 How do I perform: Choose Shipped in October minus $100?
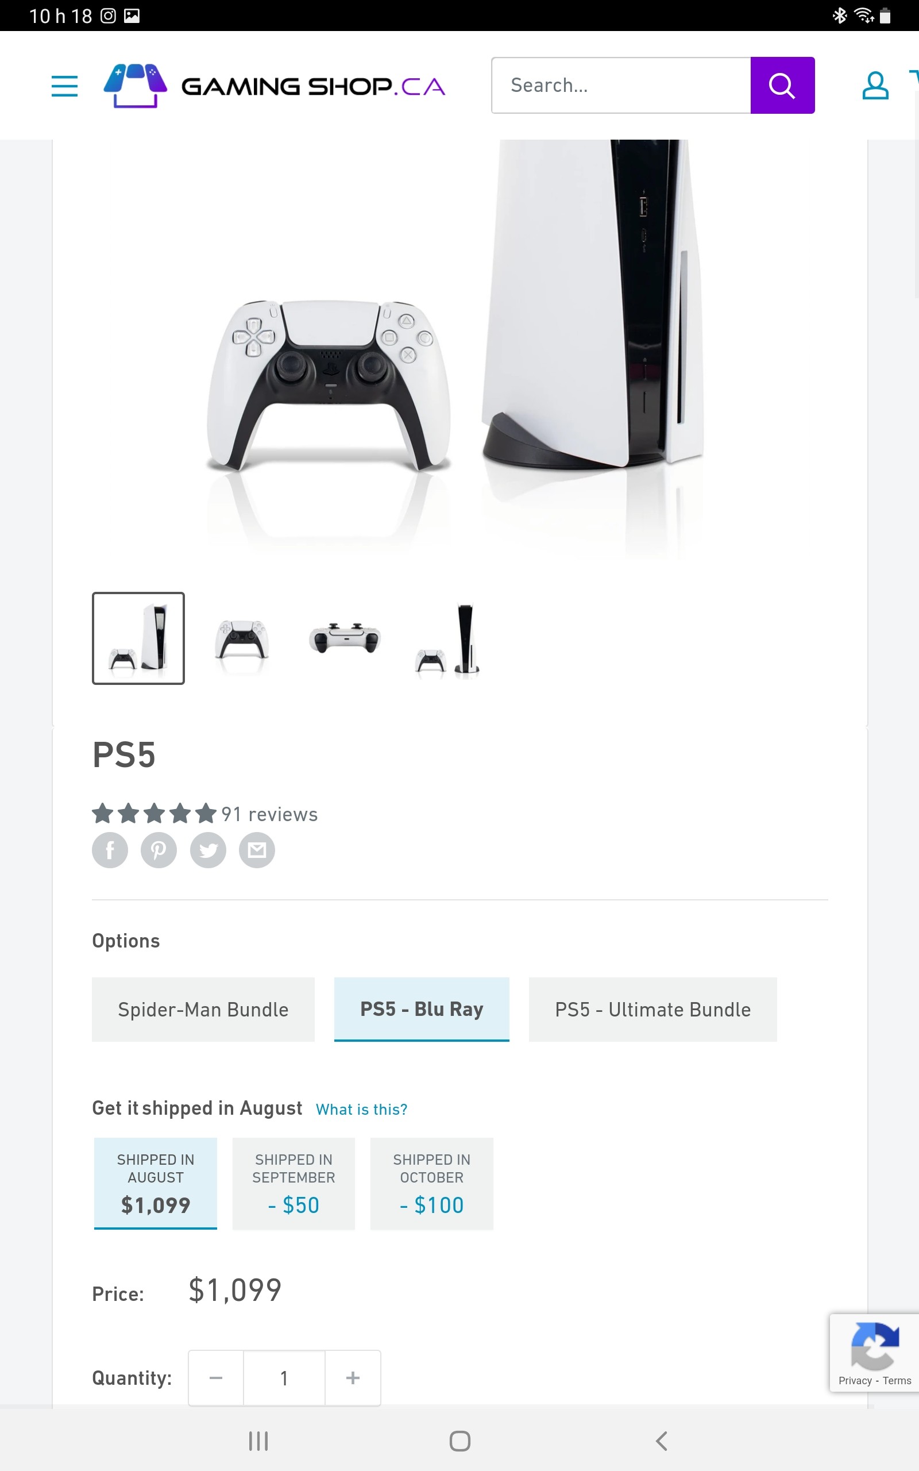coord(431,1184)
